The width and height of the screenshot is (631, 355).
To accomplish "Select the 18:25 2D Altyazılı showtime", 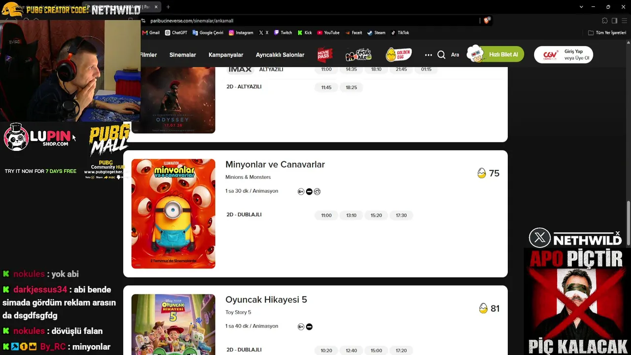I will click(351, 87).
